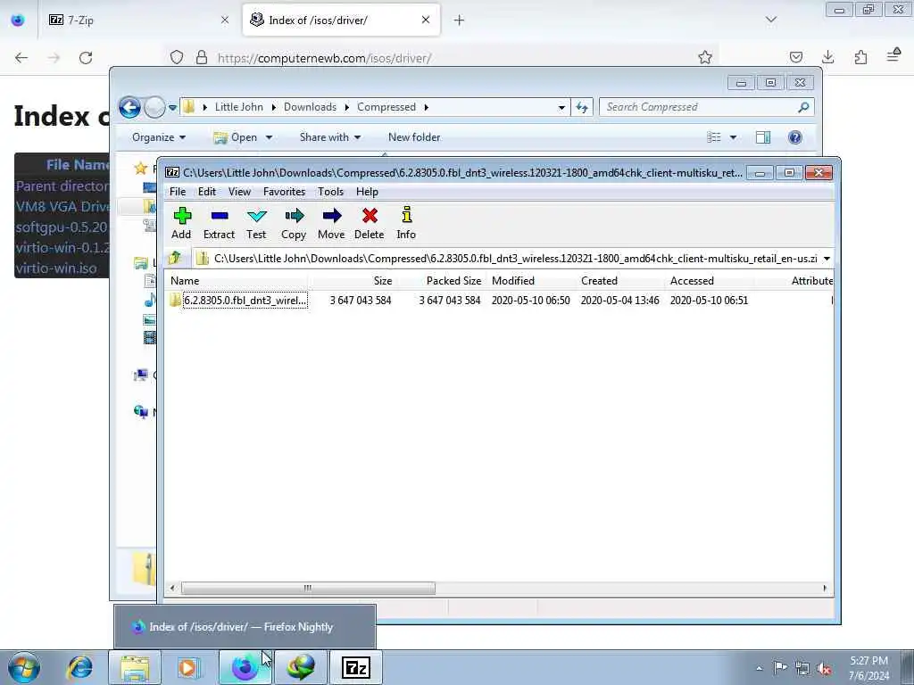List all tabs dropdown in Firefox
Image resolution: width=914 pixels, height=685 pixels.
(x=771, y=20)
